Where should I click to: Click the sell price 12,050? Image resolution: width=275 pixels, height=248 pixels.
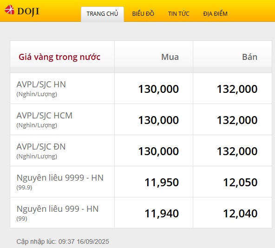point(240,182)
